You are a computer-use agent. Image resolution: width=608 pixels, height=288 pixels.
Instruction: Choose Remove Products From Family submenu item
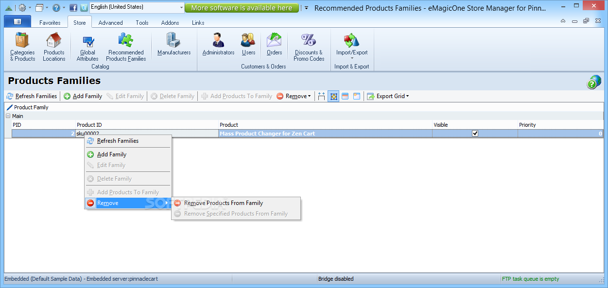[x=236, y=203]
